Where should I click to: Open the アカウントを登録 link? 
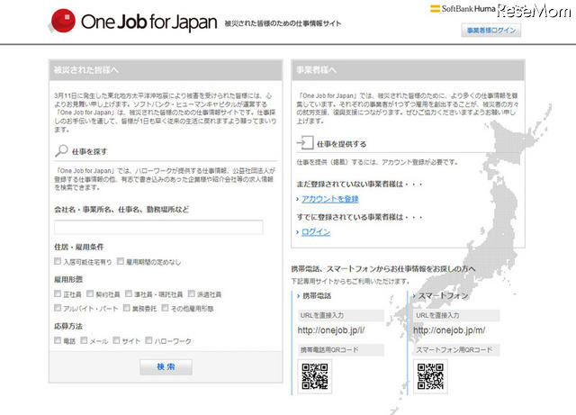coord(330,199)
